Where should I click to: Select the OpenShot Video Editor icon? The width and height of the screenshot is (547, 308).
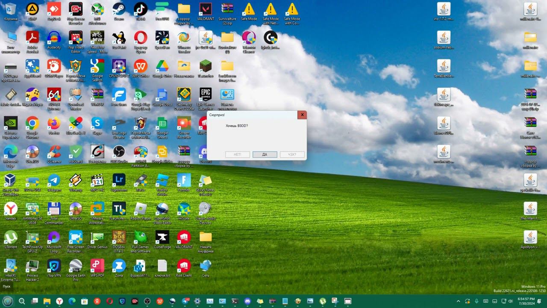[x=162, y=213]
